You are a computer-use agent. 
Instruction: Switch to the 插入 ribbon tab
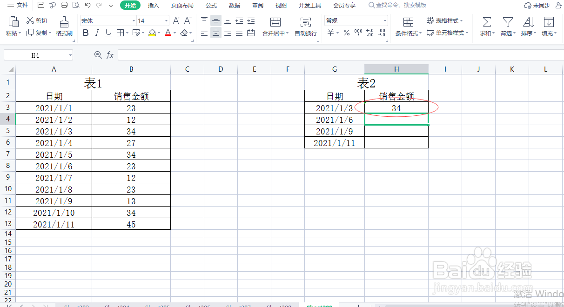pos(154,5)
